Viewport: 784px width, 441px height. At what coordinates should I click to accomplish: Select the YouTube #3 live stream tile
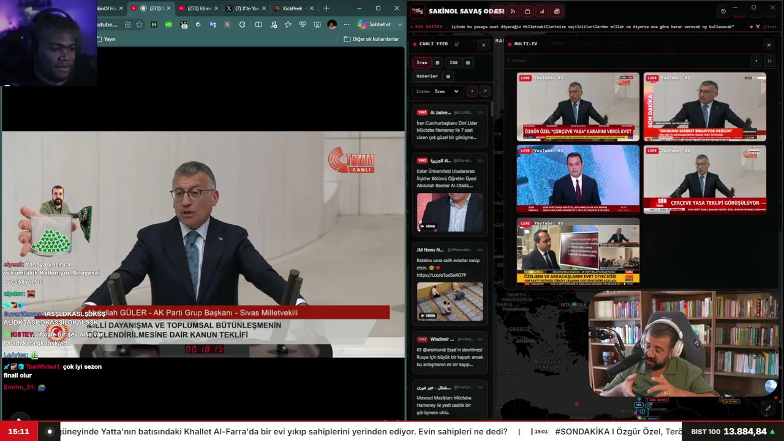[578, 179]
